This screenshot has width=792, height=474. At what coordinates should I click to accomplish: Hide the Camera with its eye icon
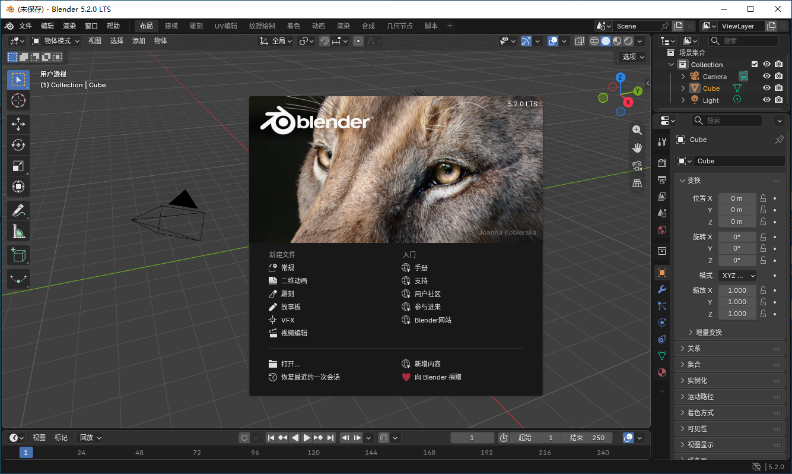[x=766, y=76]
